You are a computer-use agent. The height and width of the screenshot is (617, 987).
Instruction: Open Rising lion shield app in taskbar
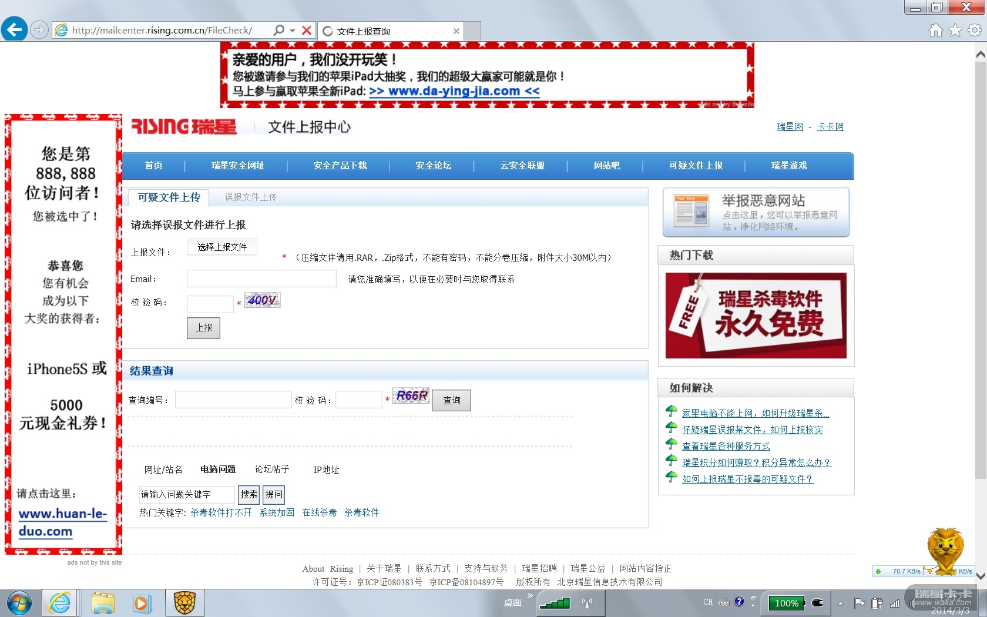pos(184,603)
